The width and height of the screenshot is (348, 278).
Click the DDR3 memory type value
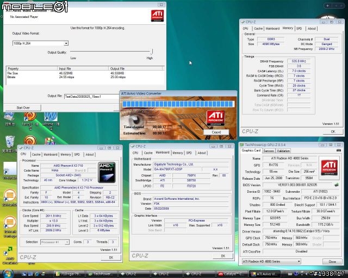[x=271, y=39]
